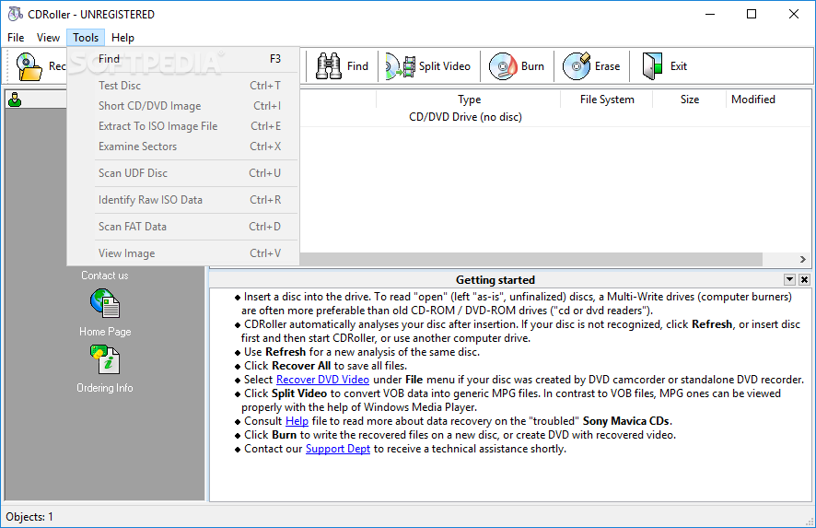Click the horizontal scrollbar right arrow

coord(803,259)
